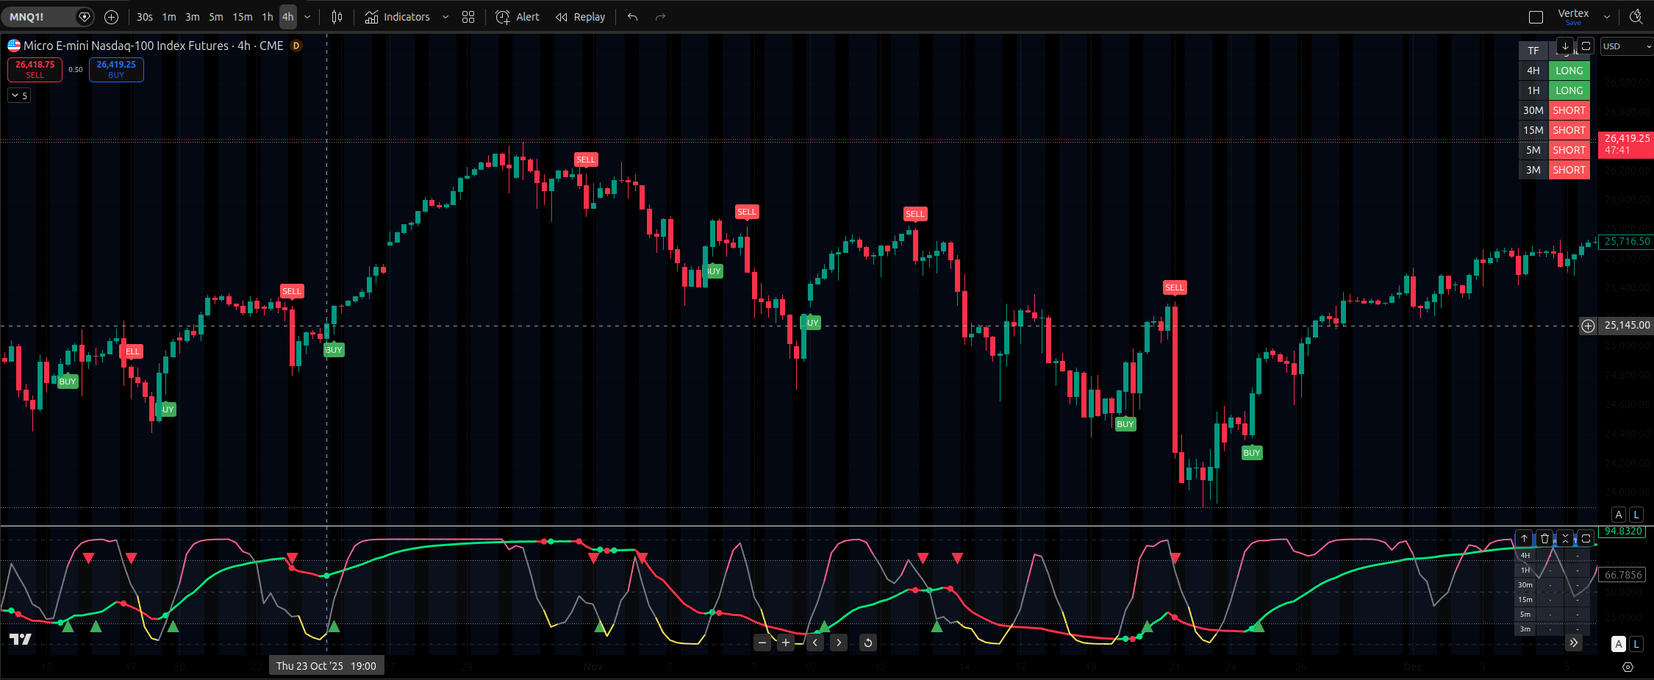Reset the chart view

(x=867, y=643)
